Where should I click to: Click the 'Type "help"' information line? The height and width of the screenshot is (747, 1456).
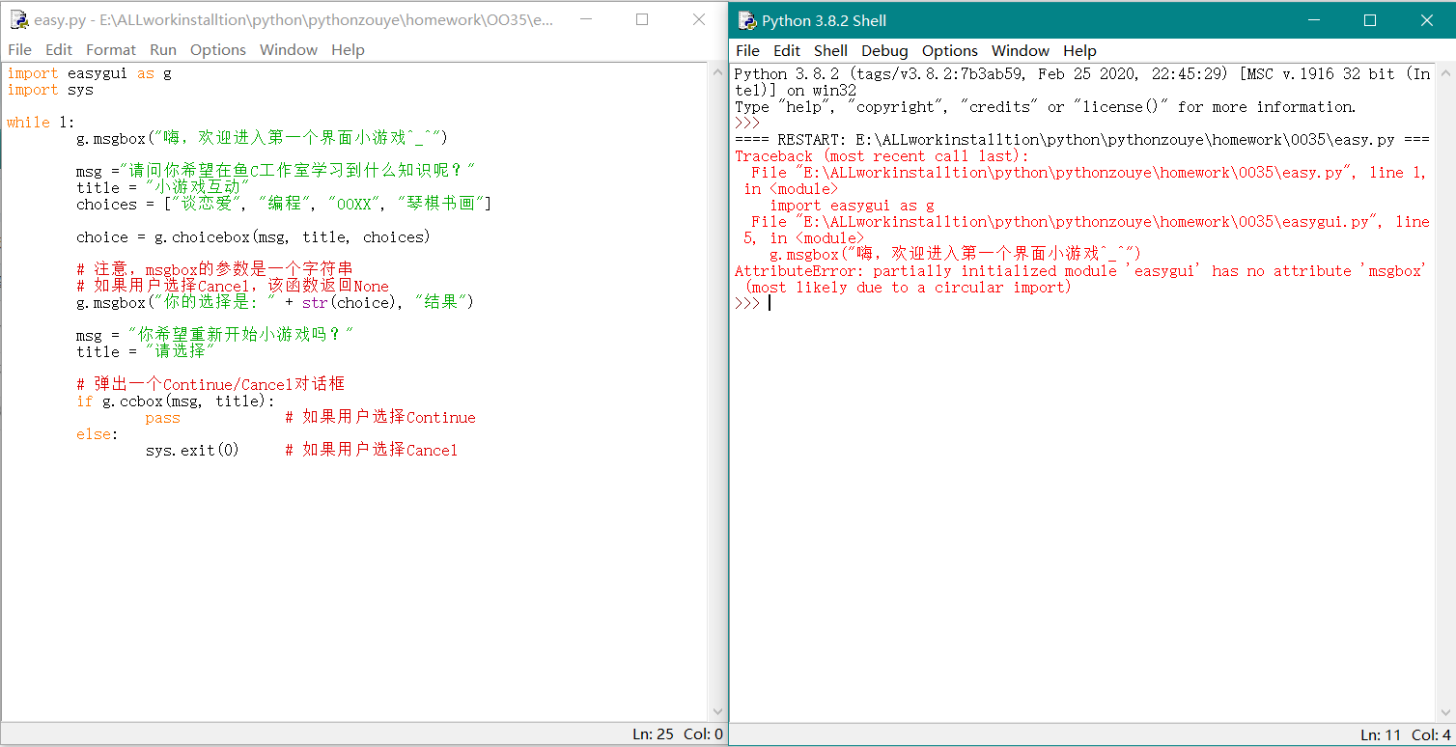coord(1045,107)
